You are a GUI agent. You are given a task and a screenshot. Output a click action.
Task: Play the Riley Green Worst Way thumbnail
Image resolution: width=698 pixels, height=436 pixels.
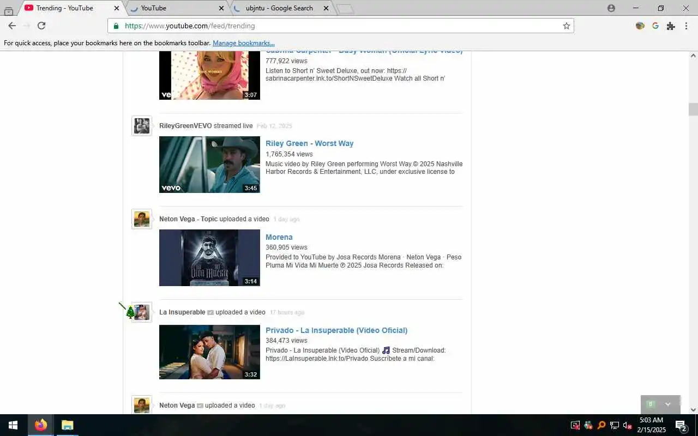pyautogui.click(x=209, y=165)
